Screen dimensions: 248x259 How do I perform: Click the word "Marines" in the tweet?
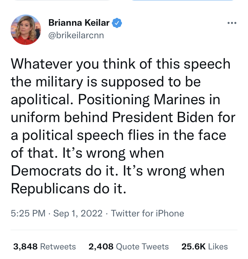click(x=180, y=100)
